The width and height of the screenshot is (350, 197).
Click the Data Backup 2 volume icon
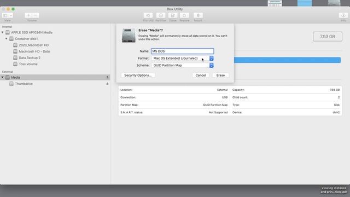pyautogui.click(x=15, y=57)
